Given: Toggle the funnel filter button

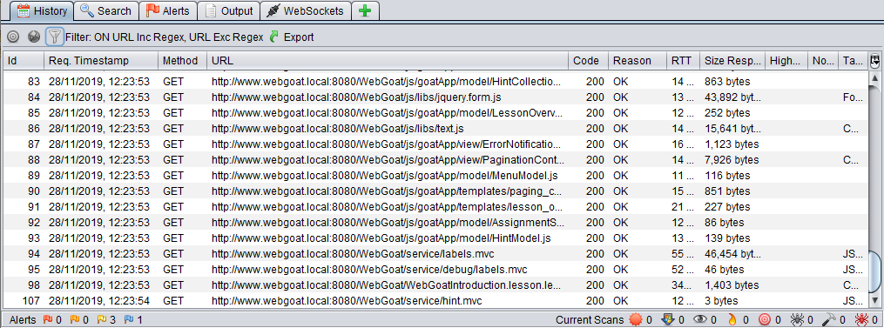Looking at the screenshot, I should pyautogui.click(x=54, y=37).
